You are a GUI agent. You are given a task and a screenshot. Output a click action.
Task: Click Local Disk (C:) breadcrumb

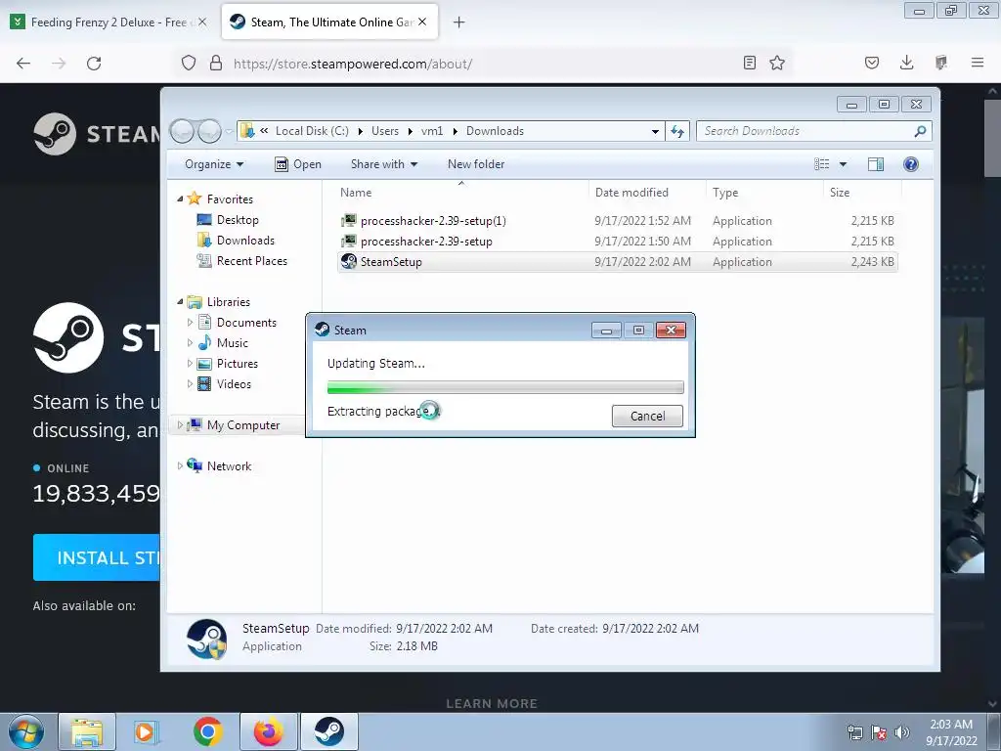pyautogui.click(x=312, y=131)
